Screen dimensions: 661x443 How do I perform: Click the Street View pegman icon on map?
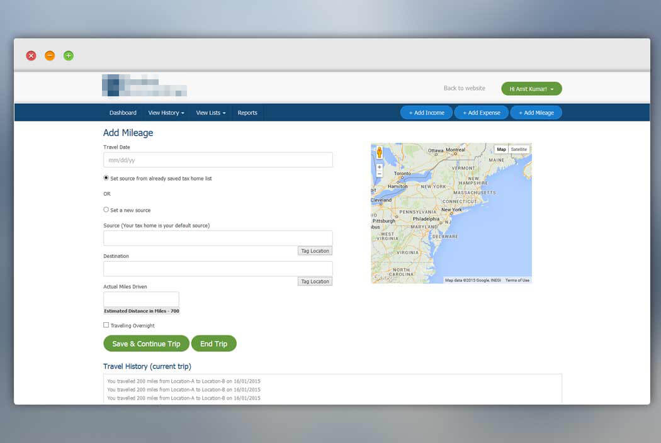380,152
